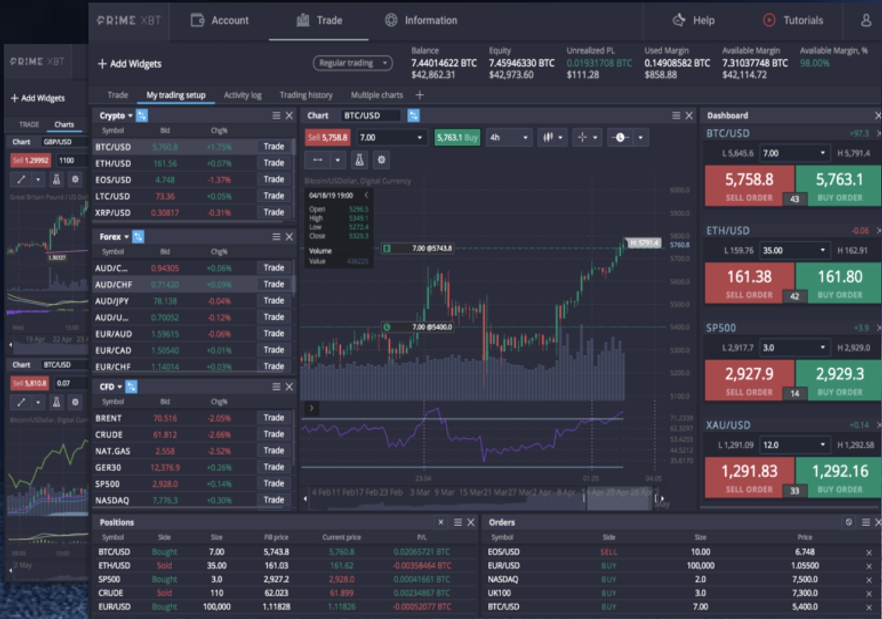Screen dimensions: 882x619
Task: Click the blue link icon beside CFD
Action: (x=132, y=387)
